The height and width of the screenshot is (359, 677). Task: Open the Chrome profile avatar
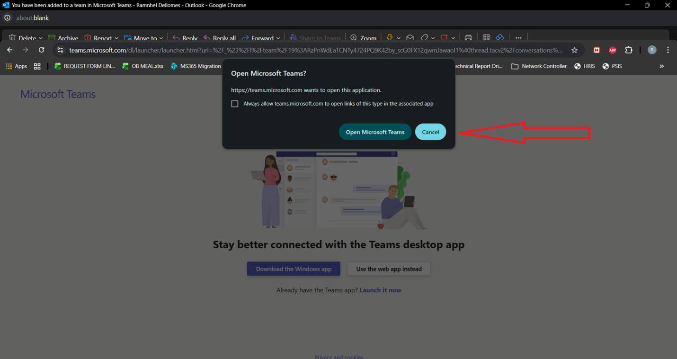pos(652,50)
